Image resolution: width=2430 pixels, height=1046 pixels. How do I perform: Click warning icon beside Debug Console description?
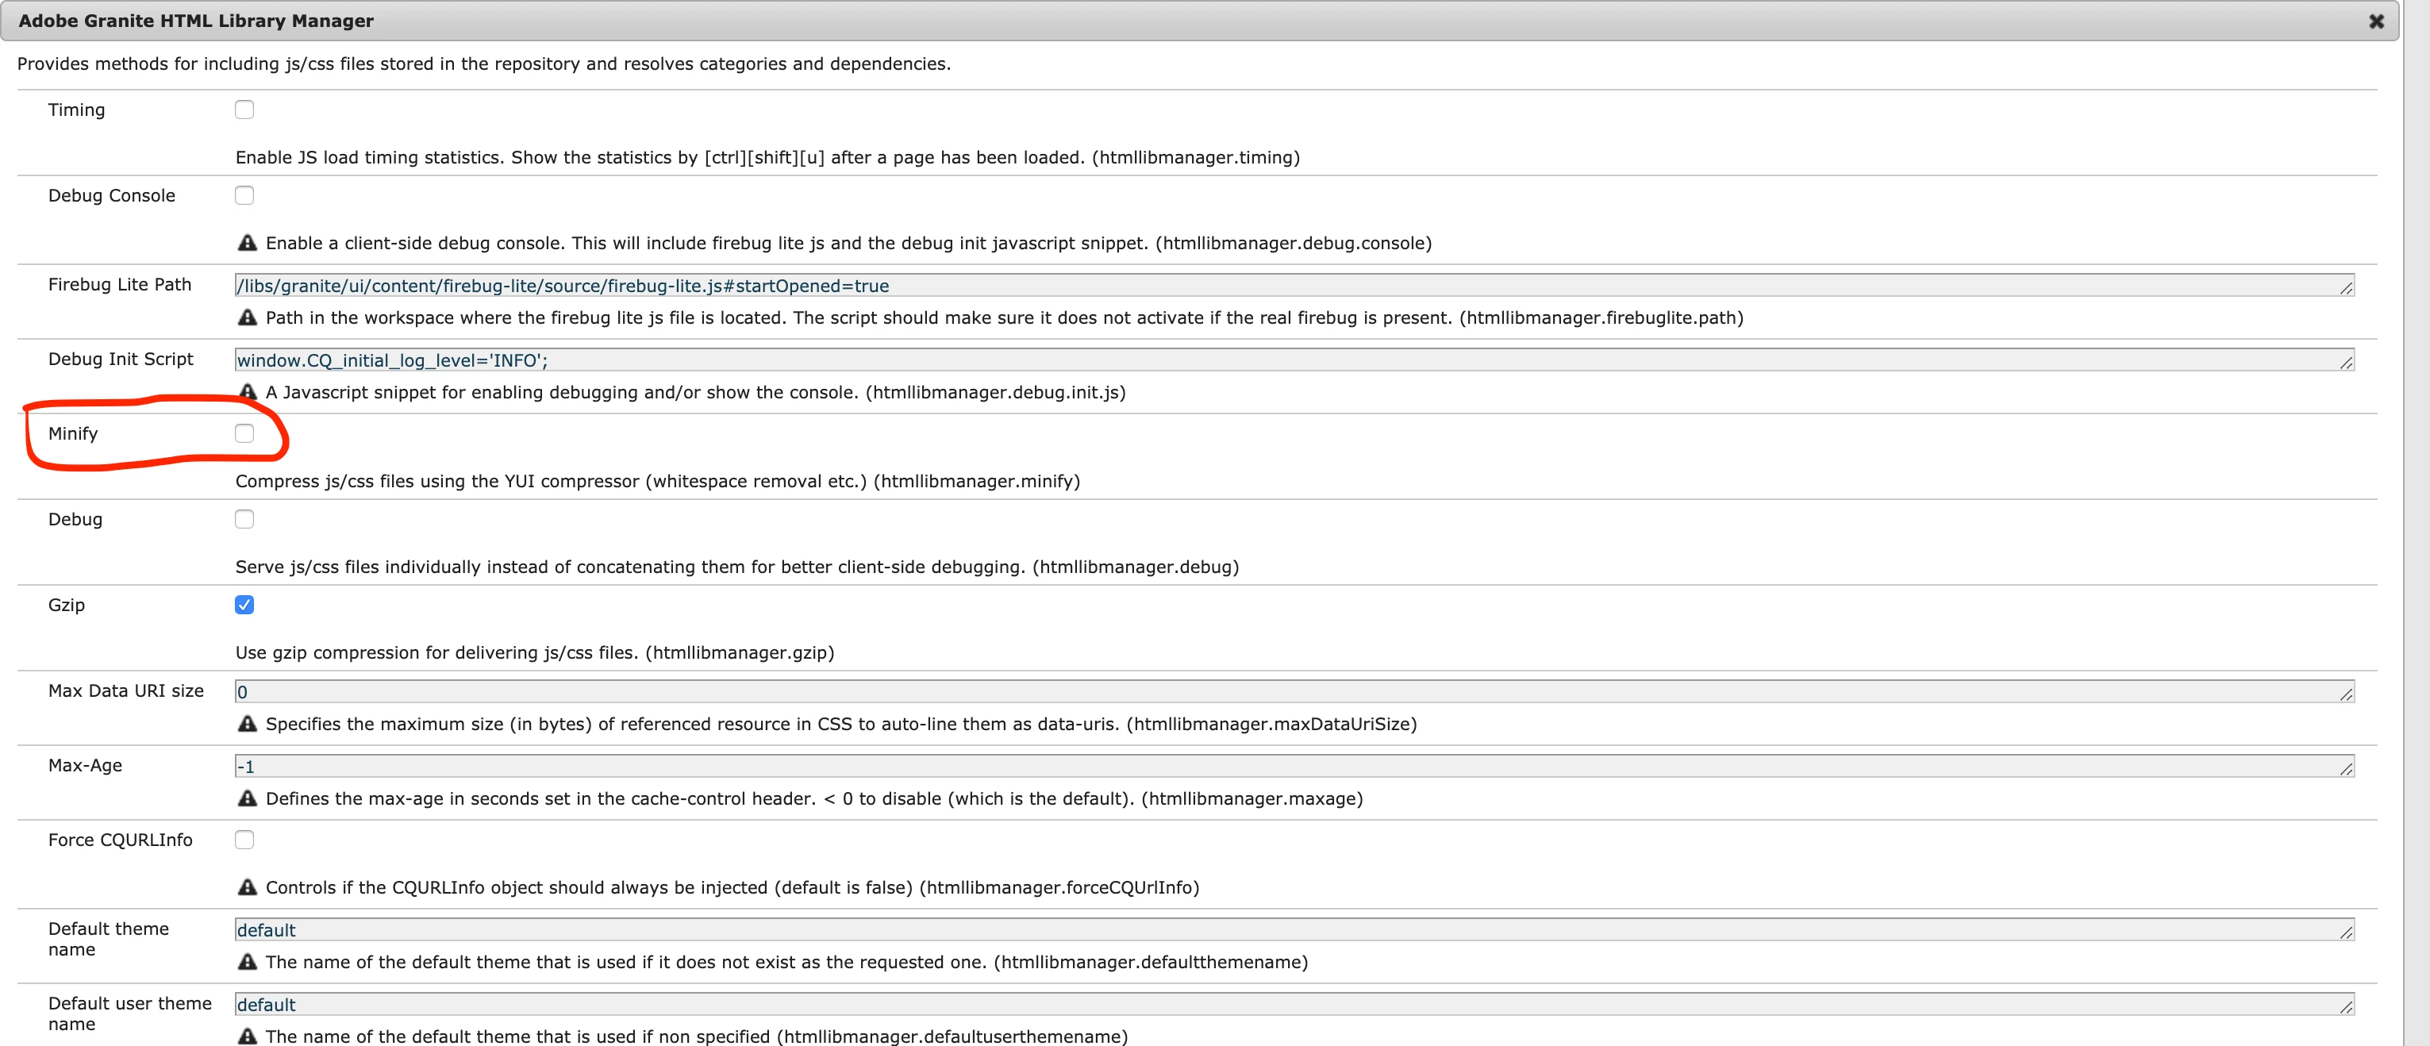(x=247, y=244)
